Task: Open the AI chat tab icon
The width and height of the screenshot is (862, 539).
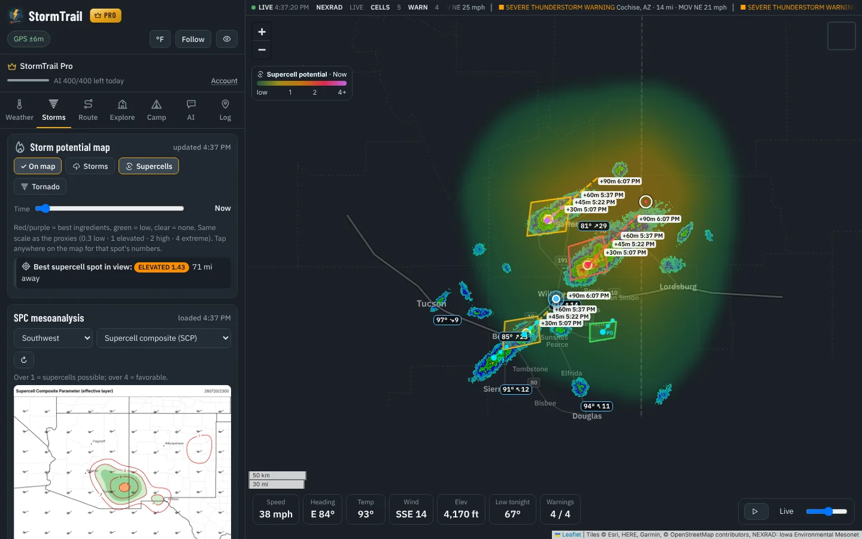Action: point(191,104)
